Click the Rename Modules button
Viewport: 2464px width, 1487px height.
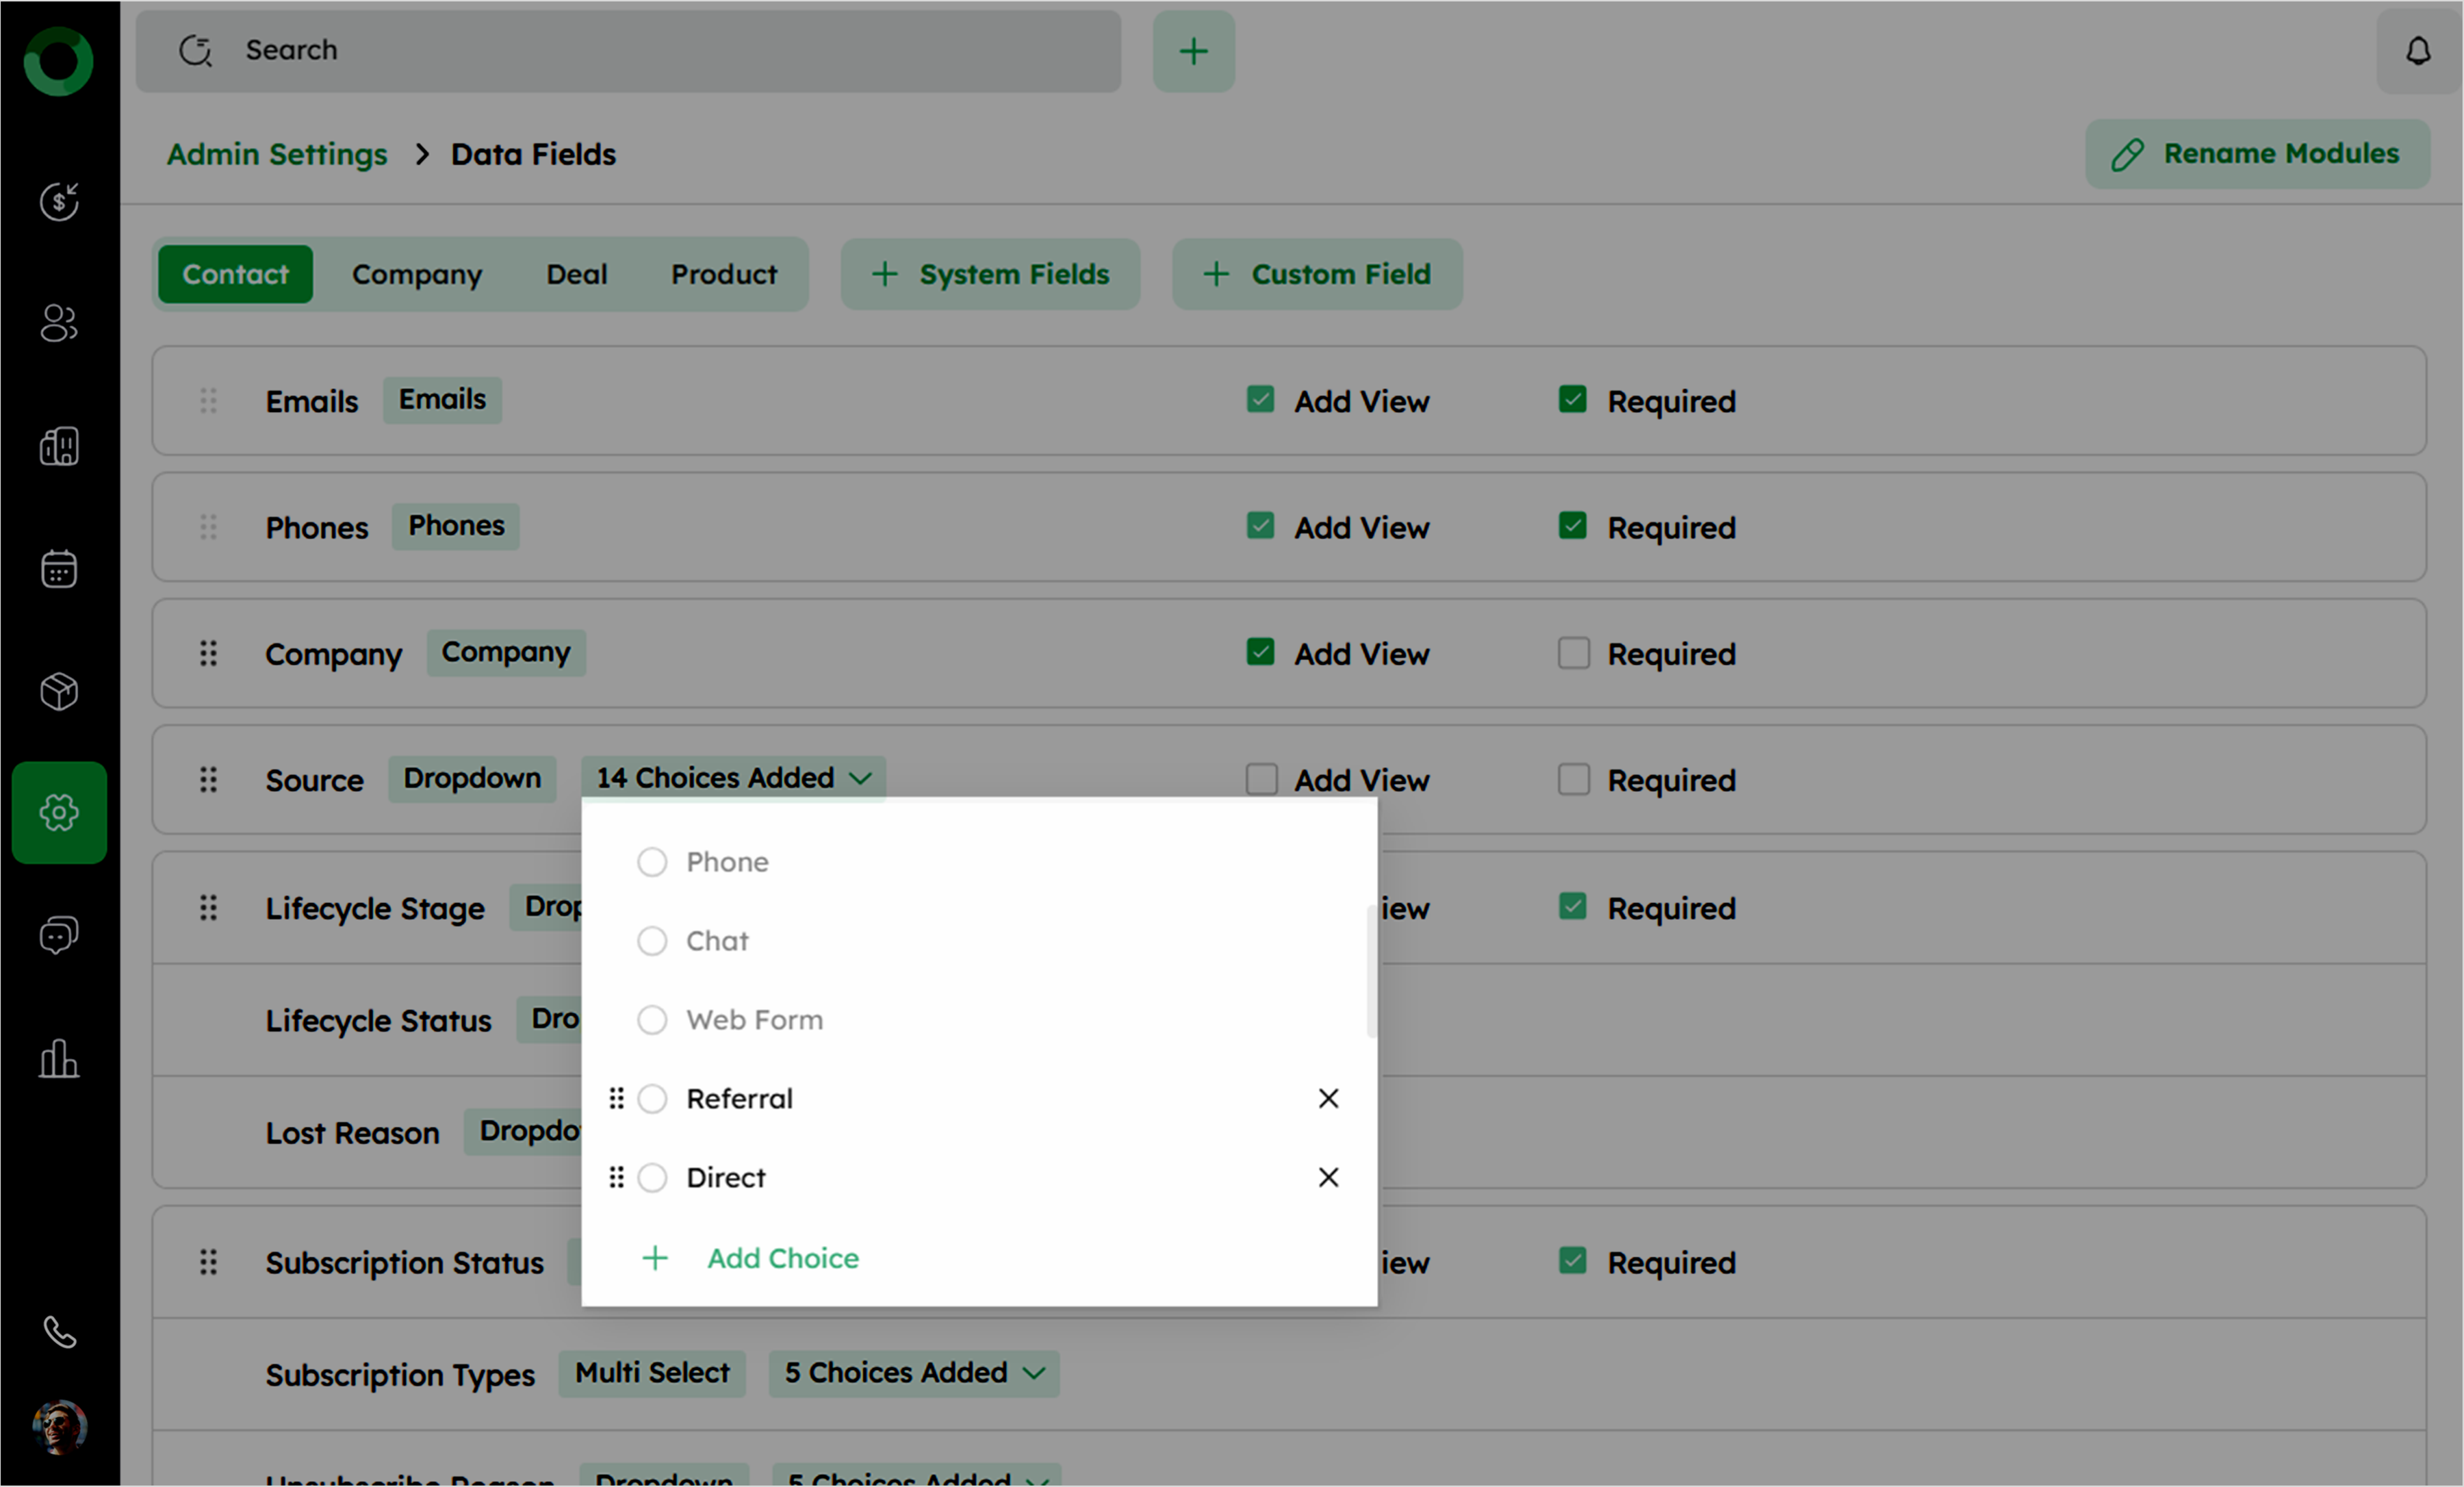(x=2257, y=154)
